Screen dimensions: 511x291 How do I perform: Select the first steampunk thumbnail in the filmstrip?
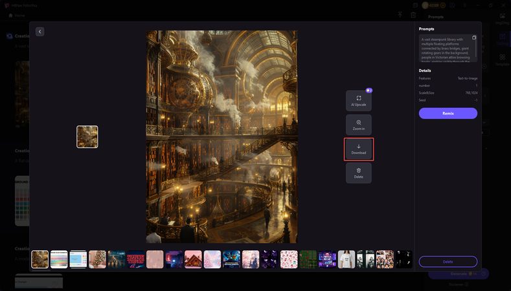click(x=40, y=259)
